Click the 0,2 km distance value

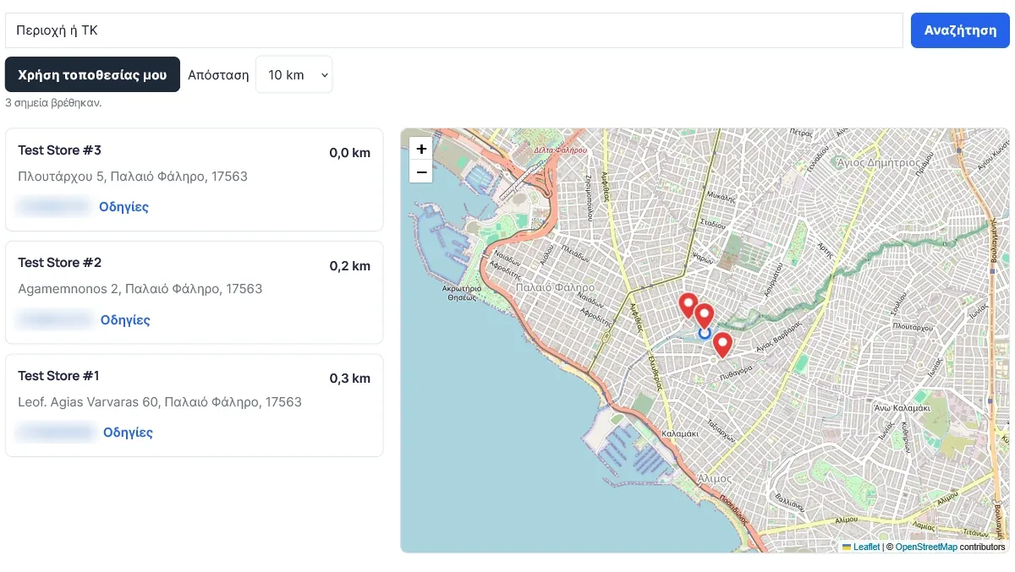tap(350, 265)
